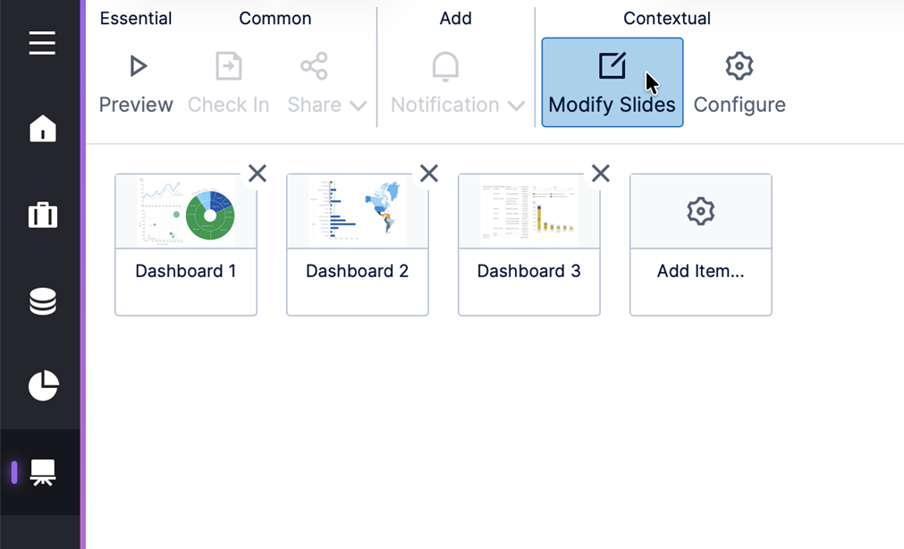Remove Dashboard 1 with its X button
Screen dimensions: 904x549
258,173
